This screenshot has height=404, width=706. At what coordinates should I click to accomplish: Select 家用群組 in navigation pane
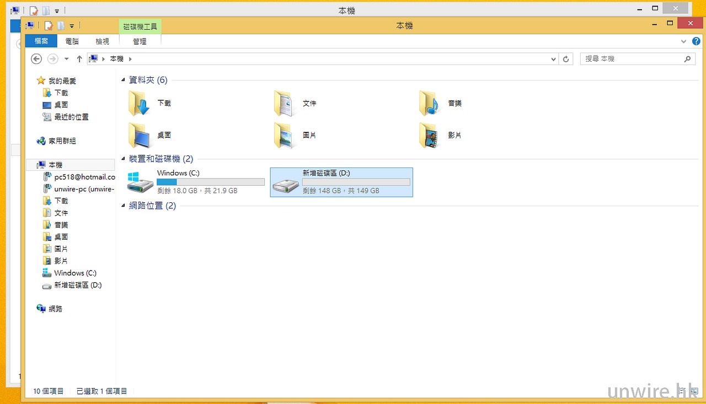[x=62, y=141]
